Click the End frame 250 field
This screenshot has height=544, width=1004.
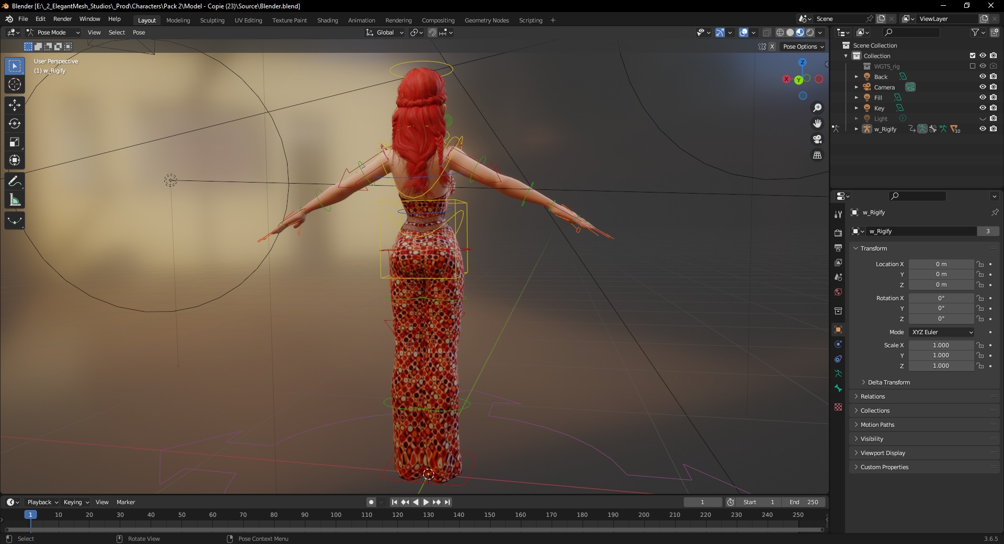coord(804,502)
